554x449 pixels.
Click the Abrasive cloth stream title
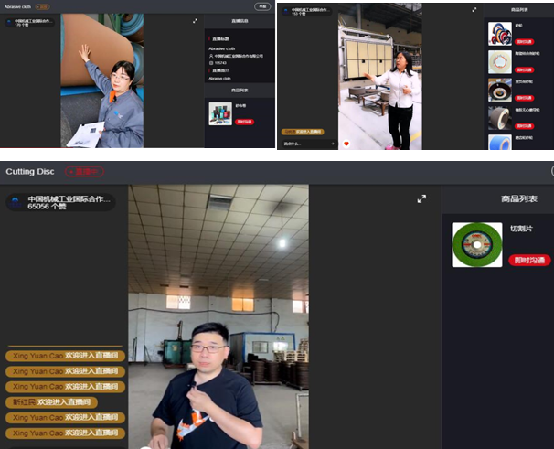(x=18, y=6)
